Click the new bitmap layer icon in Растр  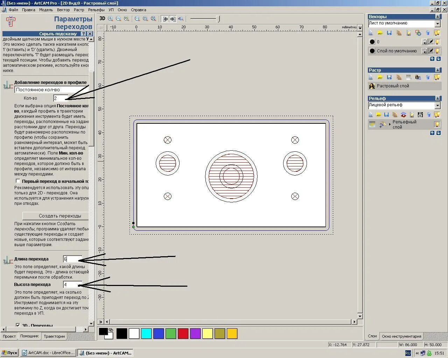click(x=371, y=77)
